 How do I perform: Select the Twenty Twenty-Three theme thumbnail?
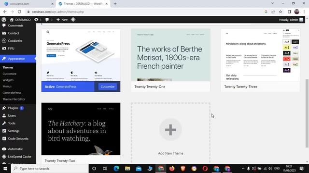(260, 55)
